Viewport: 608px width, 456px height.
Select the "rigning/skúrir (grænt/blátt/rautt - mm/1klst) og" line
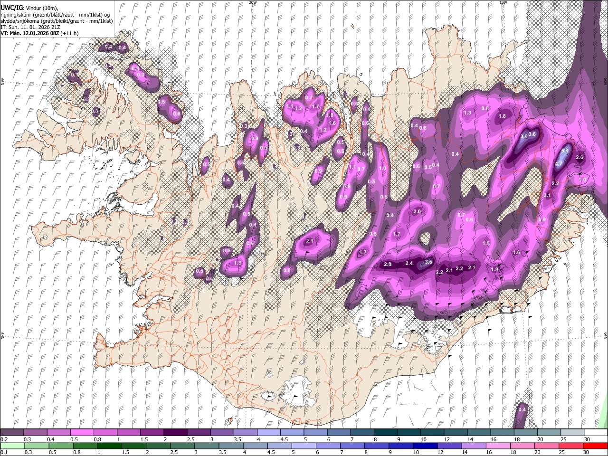click(x=55, y=14)
